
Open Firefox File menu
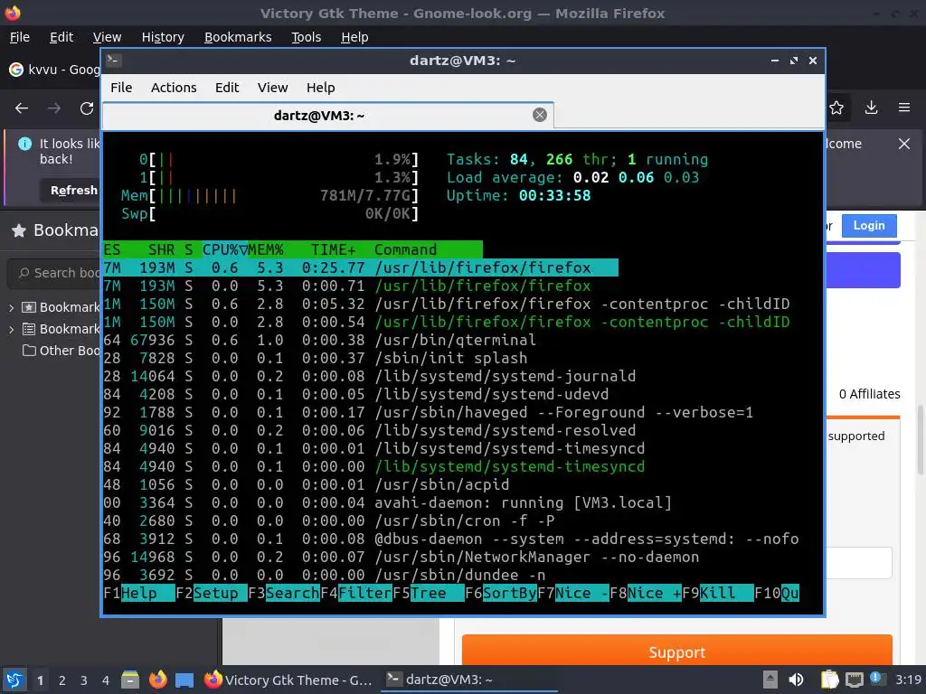[20, 37]
